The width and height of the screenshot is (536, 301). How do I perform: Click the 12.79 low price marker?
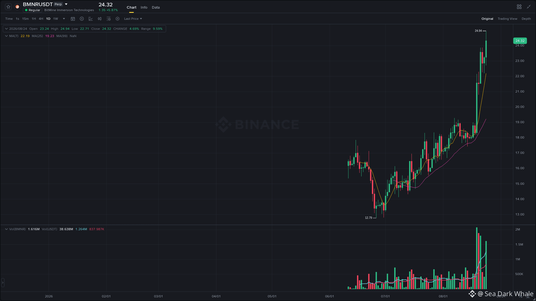click(x=368, y=218)
